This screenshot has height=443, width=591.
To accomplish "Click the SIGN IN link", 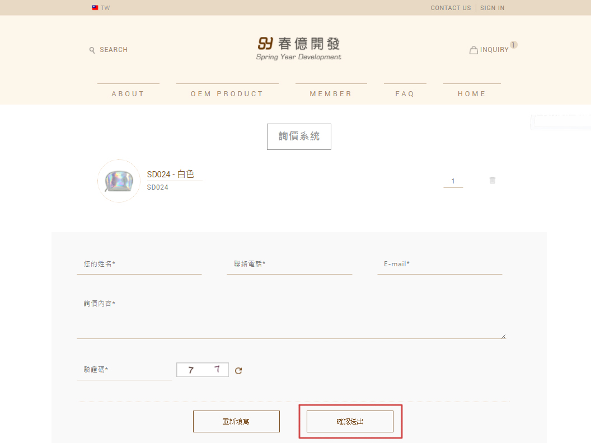I will pyautogui.click(x=492, y=8).
